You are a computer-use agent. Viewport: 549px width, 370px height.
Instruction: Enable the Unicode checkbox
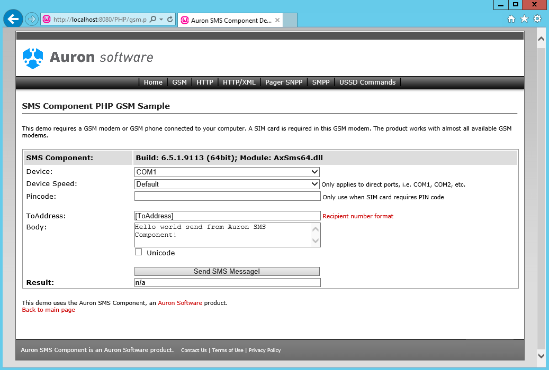click(139, 252)
